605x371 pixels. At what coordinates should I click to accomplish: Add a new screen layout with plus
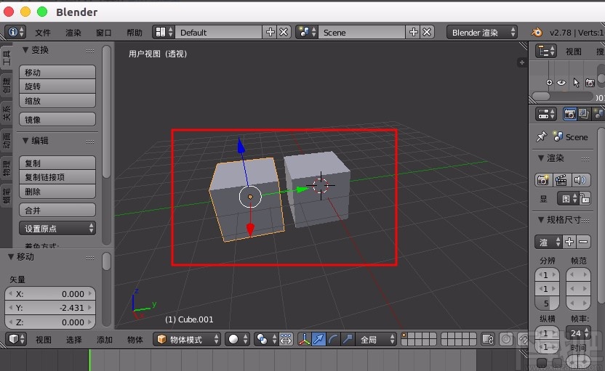coord(270,33)
